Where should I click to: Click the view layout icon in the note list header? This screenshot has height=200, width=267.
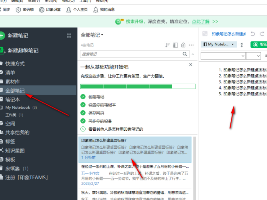point(176,45)
